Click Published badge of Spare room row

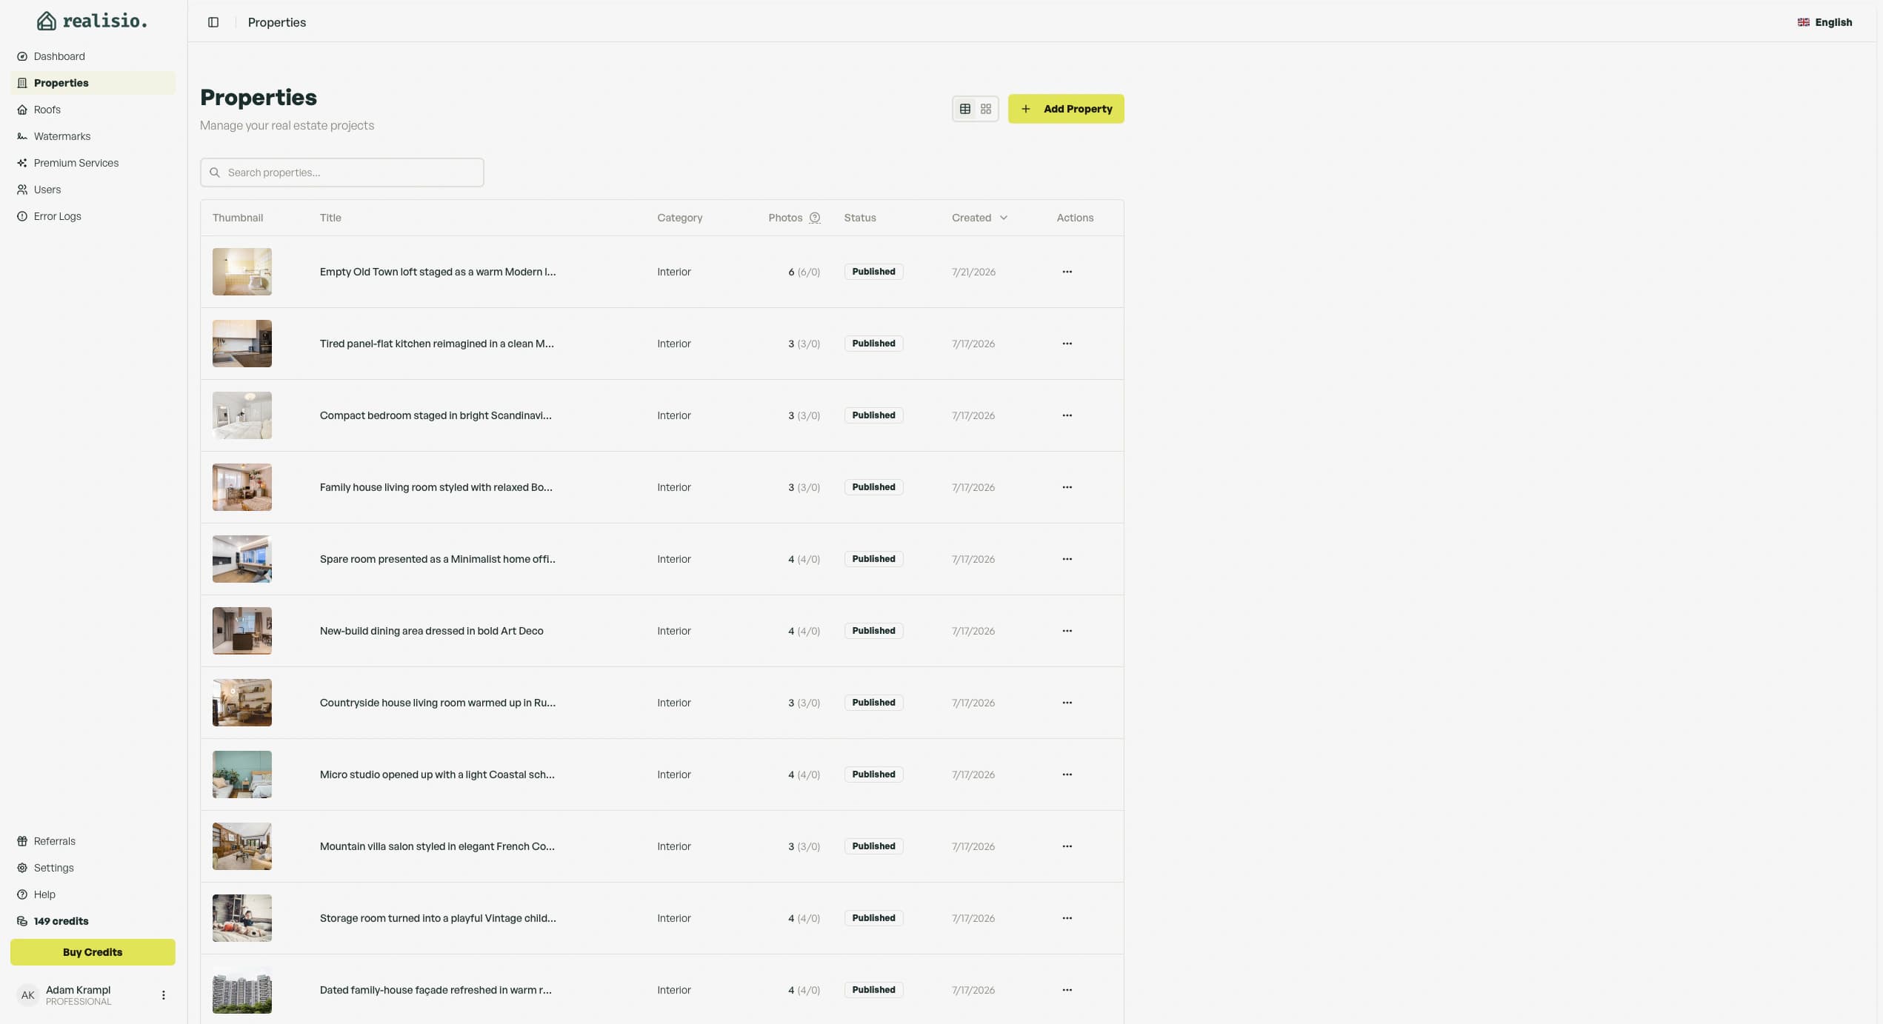[x=873, y=559]
